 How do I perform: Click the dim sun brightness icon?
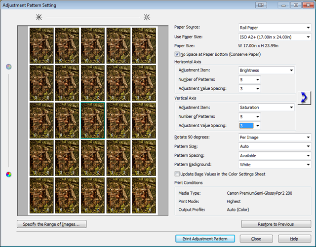[39, 17]
